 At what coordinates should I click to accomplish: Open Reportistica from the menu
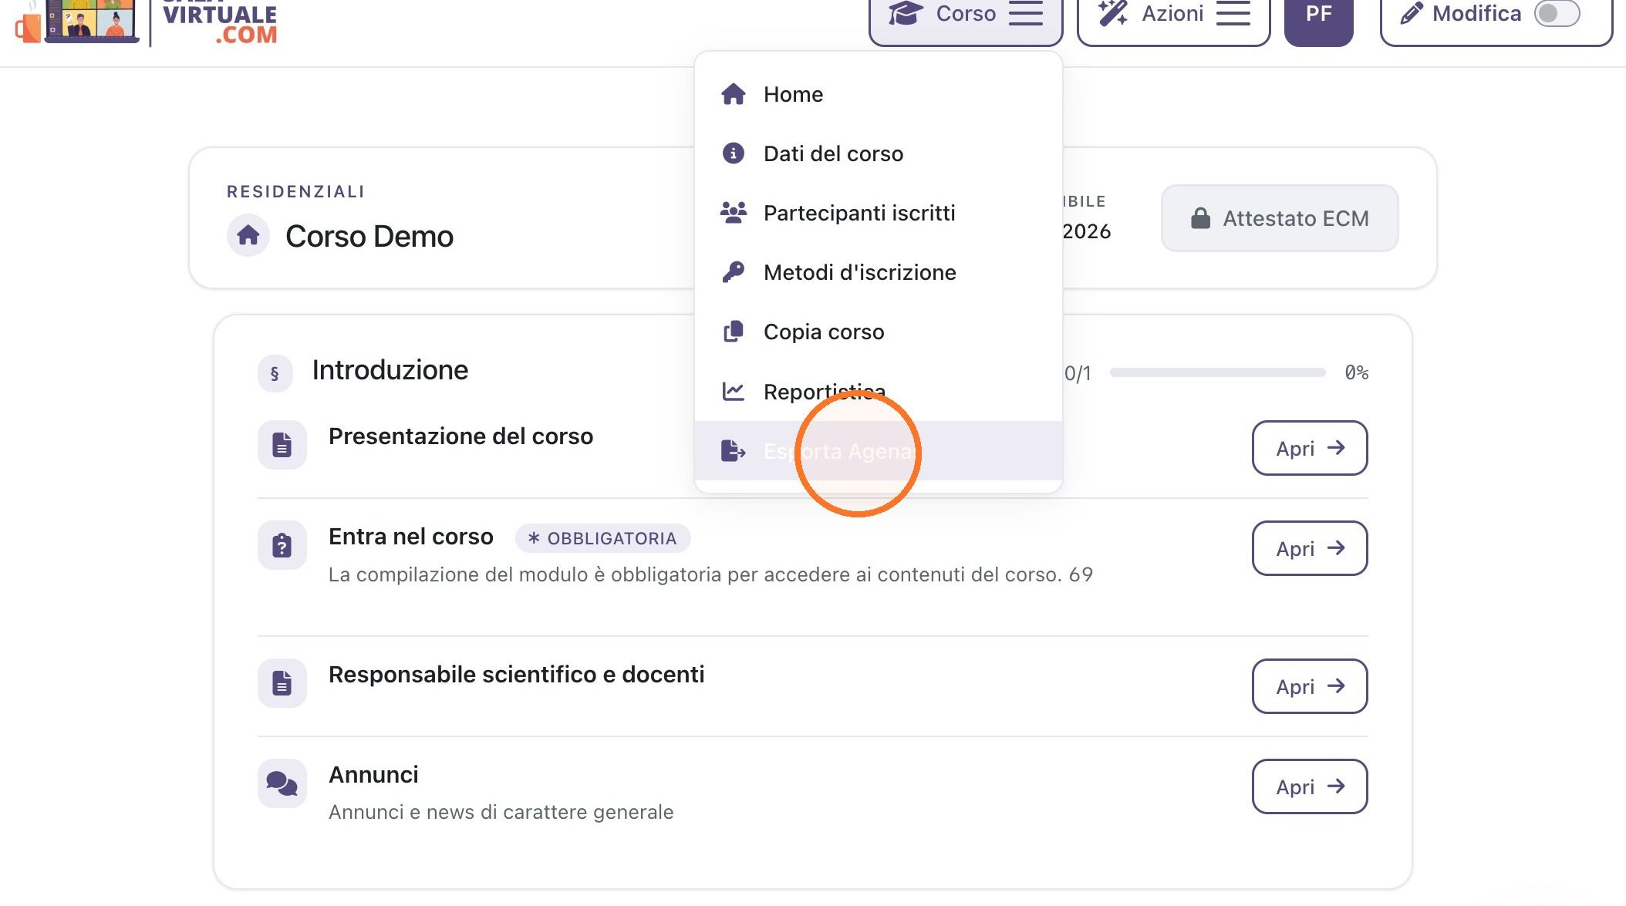coord(879,392)
